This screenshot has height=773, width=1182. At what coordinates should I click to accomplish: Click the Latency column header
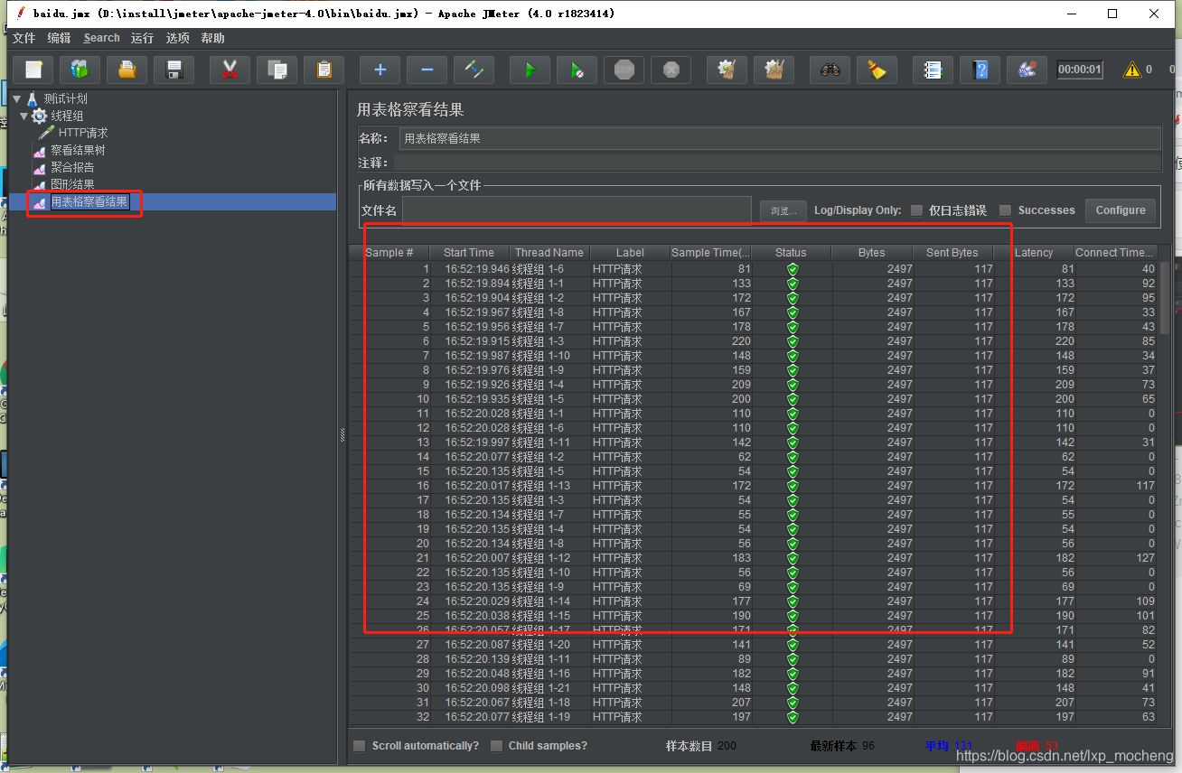1034,253
